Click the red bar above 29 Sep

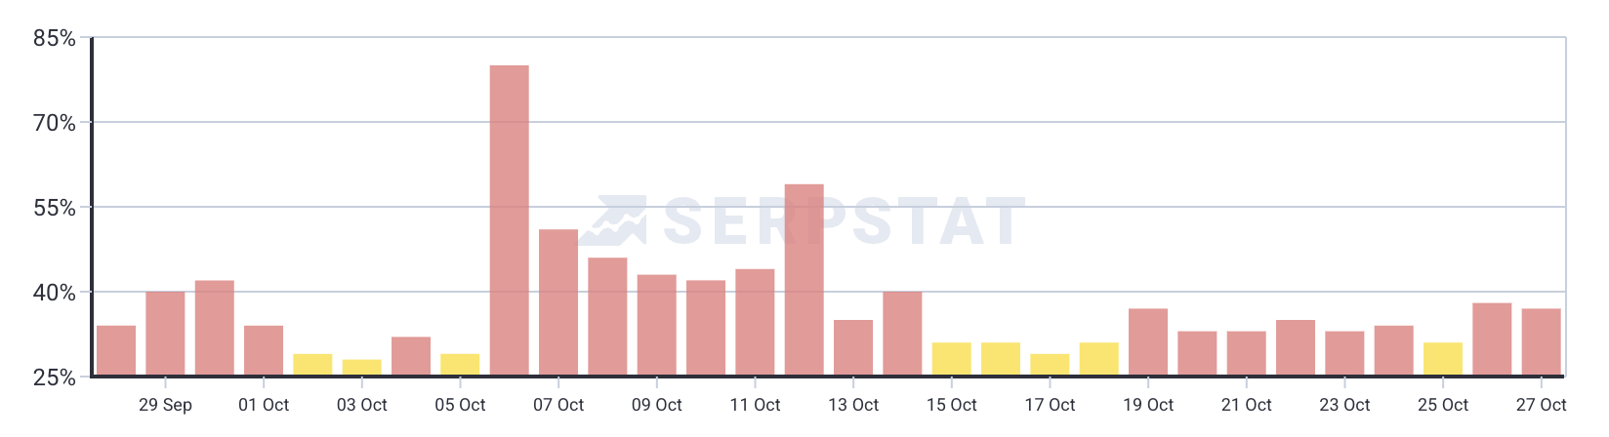166,334
